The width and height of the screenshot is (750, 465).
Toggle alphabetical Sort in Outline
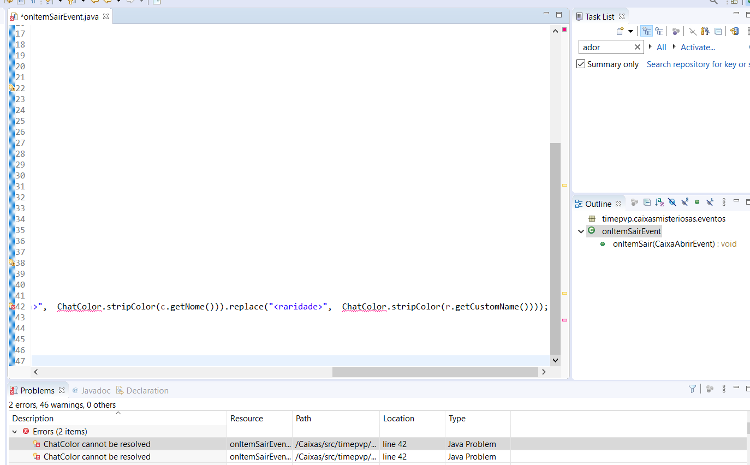pos(659,202)
